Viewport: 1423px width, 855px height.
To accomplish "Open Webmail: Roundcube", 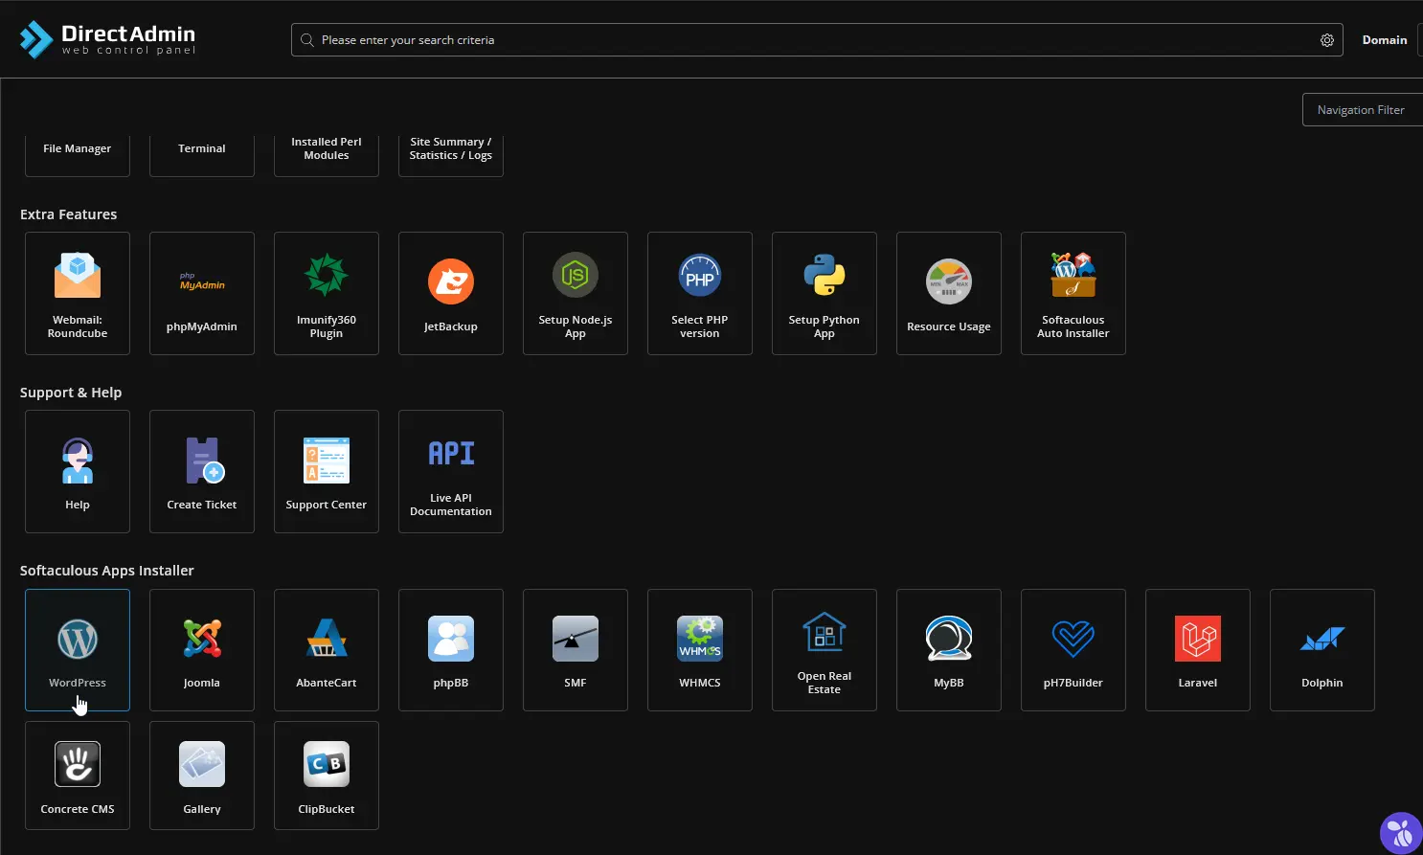I will (78, 293).
